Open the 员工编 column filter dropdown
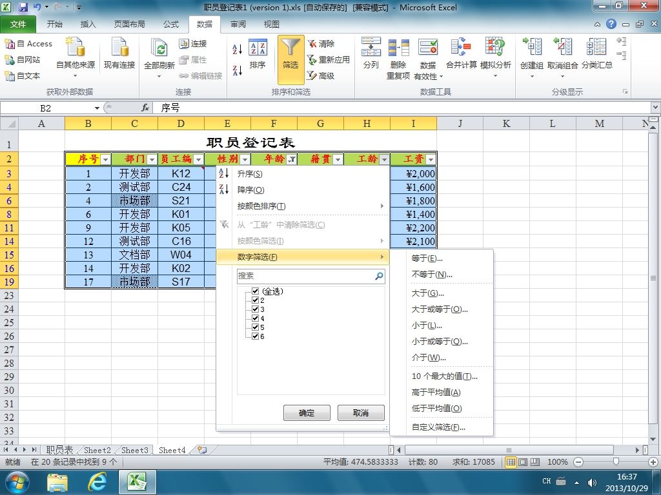 point(199,160)
